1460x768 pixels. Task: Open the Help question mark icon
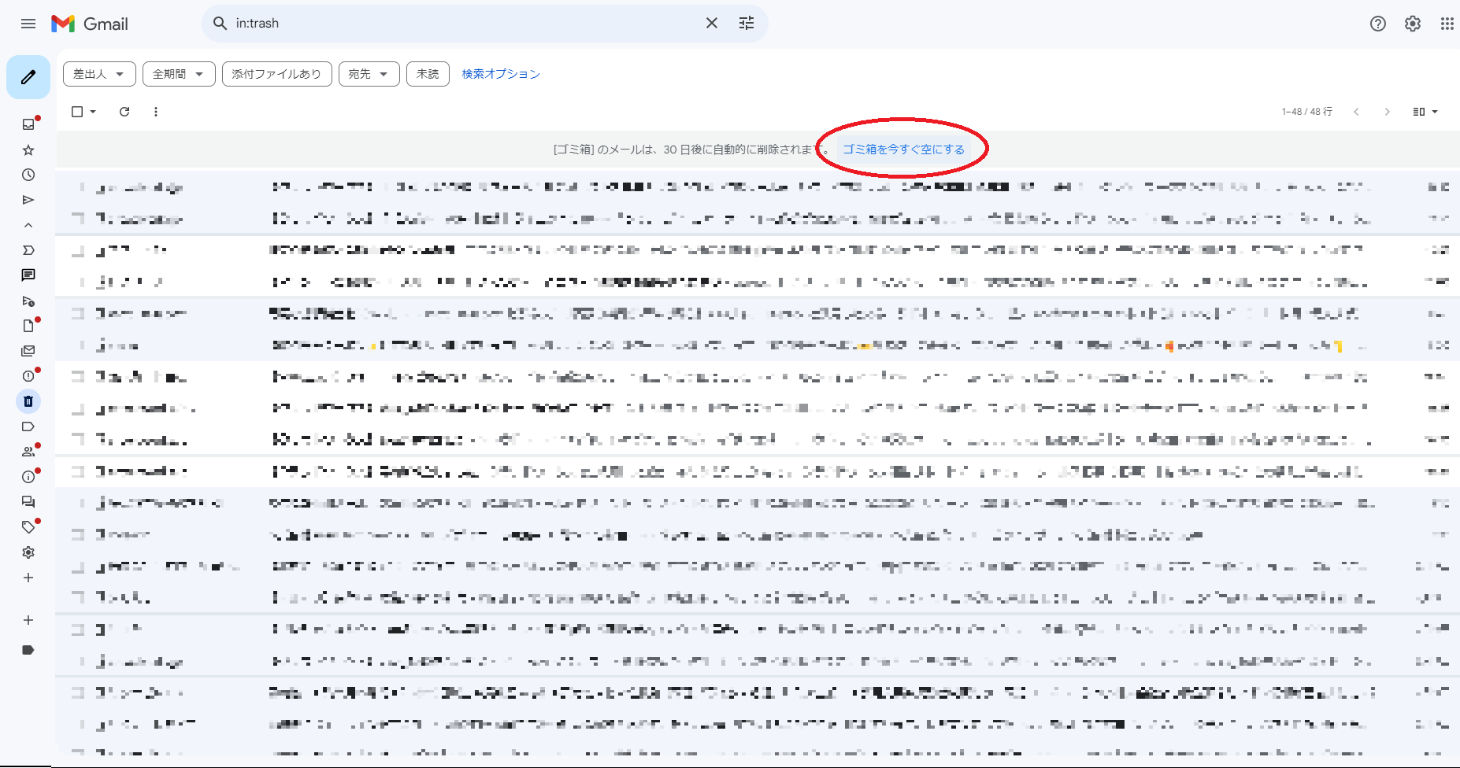coord(1378,24)
